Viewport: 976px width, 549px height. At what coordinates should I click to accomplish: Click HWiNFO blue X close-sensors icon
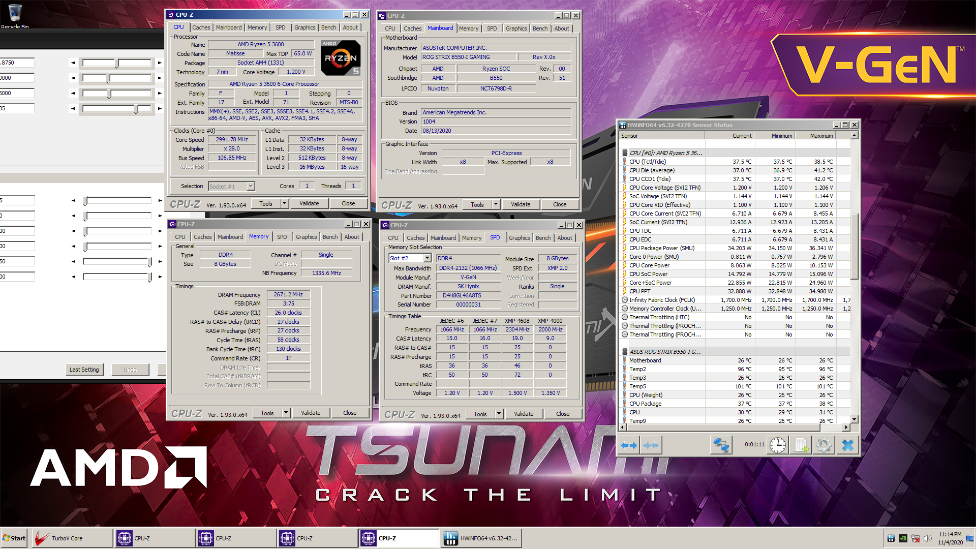847,445
